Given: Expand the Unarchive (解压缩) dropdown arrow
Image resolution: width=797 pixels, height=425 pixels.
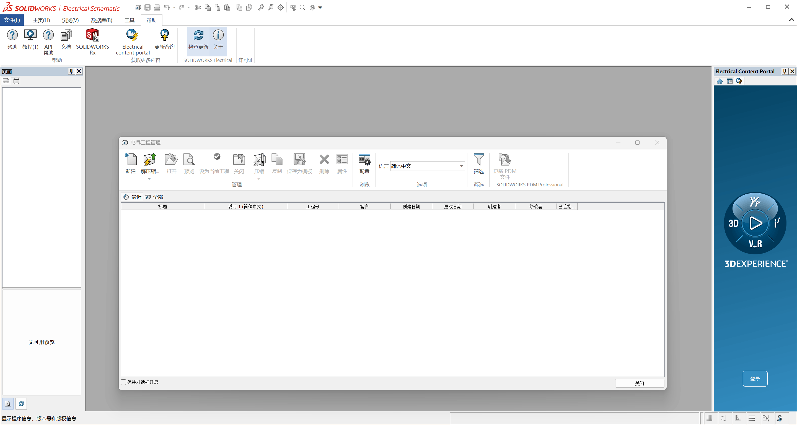Looking at the screenshot, I should (x=149, y=179).
